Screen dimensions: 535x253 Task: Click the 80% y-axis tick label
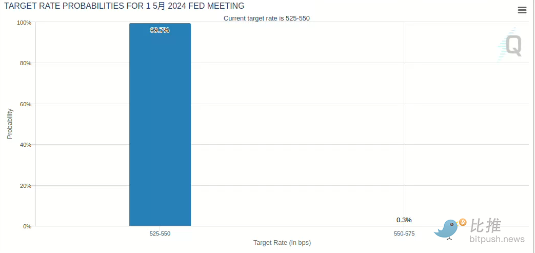point(26,63)
